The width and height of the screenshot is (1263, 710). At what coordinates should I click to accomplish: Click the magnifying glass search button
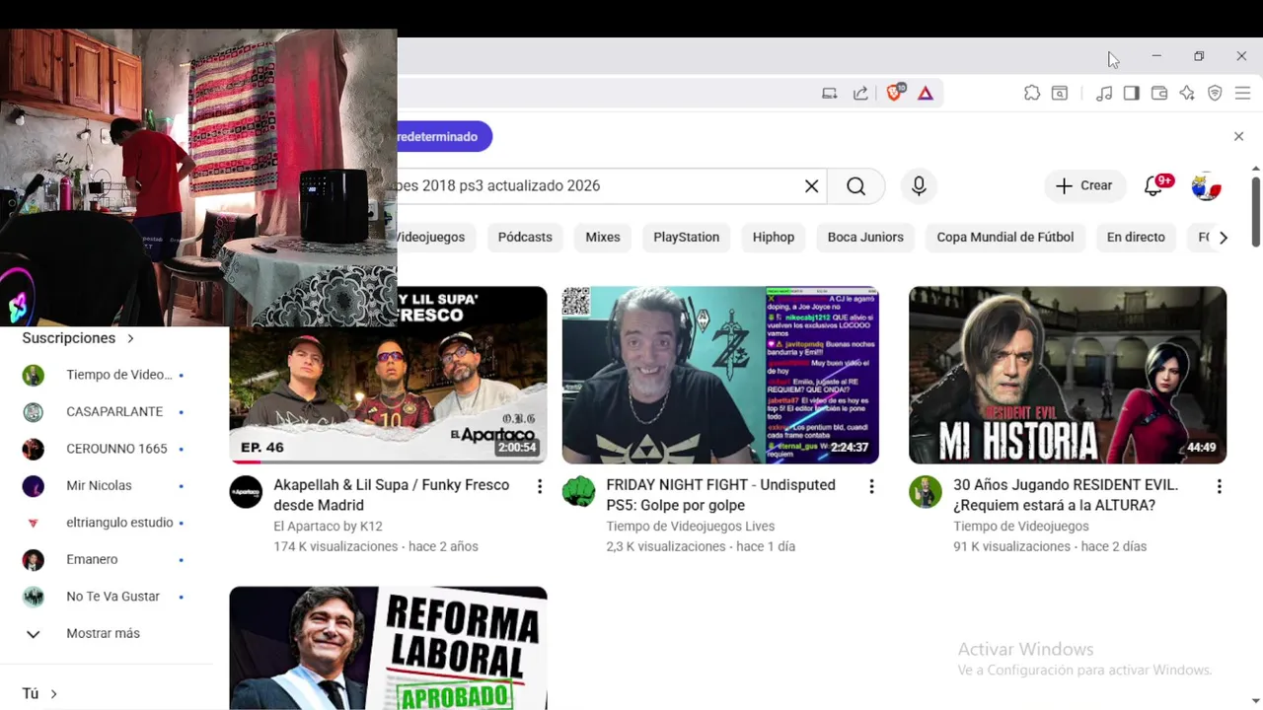coord(855,186)
